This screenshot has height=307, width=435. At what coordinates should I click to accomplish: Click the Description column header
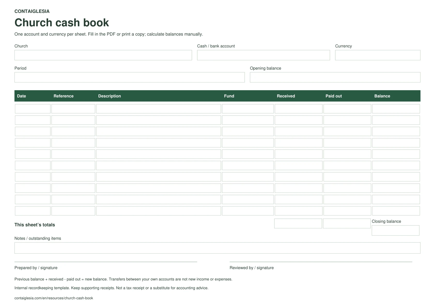110,96
